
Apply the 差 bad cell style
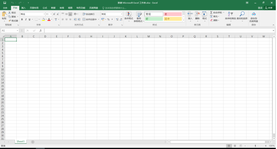173,14
